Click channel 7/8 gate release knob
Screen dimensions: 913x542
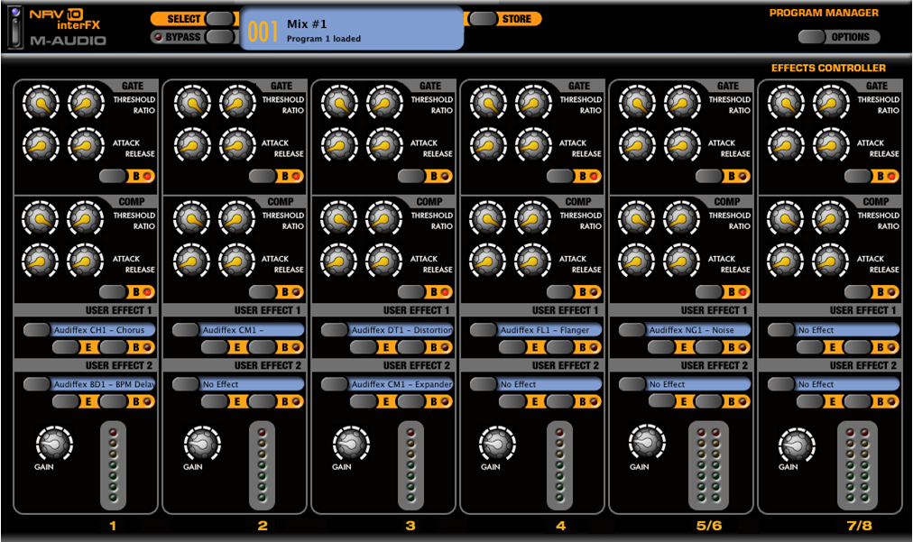[x=832, y=145]
